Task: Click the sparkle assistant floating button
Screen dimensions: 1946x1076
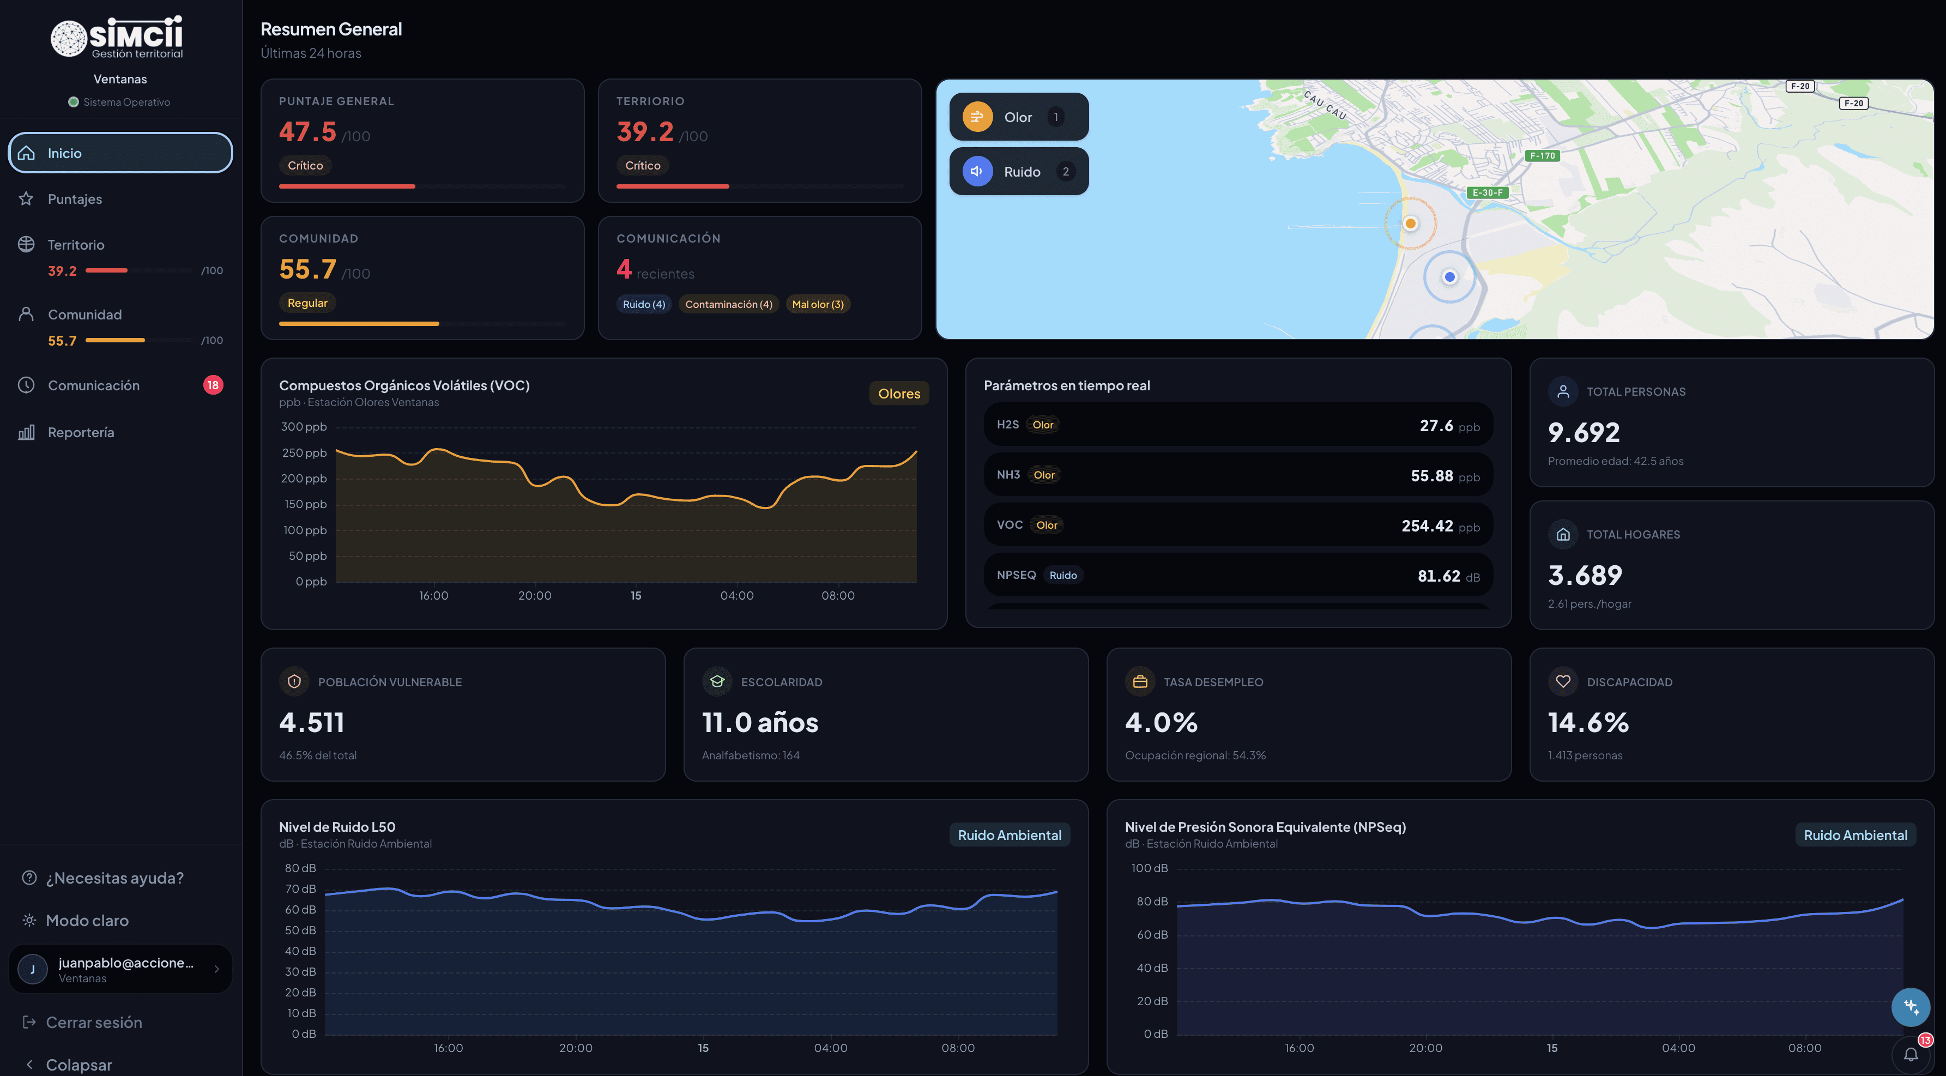Action: pyautogui.click(x=1911, y=1007)
